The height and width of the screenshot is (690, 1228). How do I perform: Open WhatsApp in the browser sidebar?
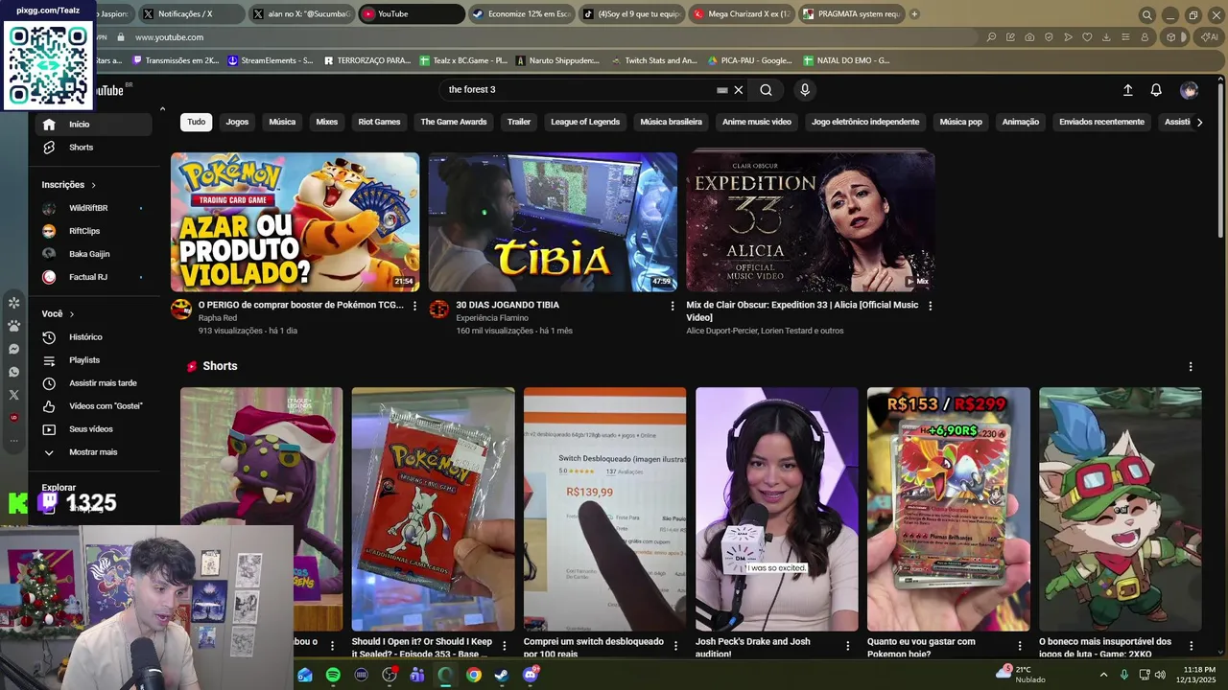click(x=13, y=372)
